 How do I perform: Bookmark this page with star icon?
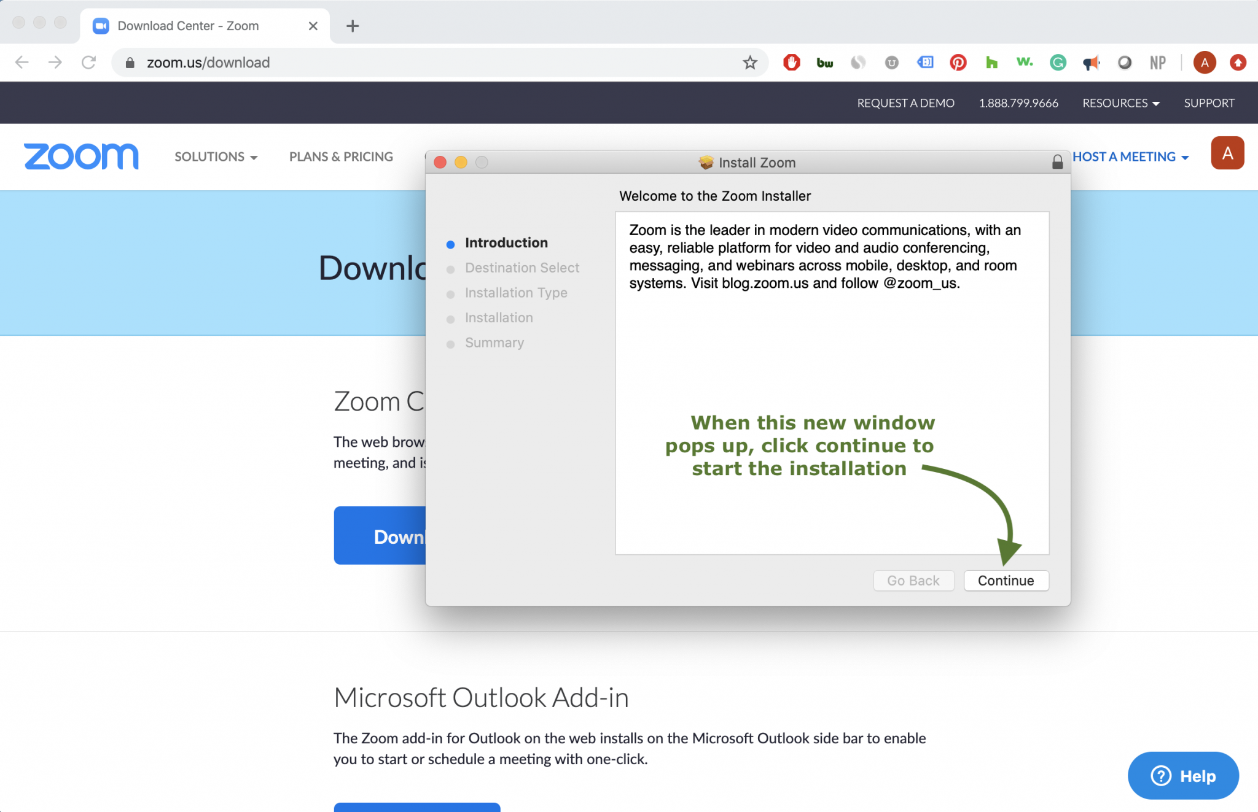tap(749, 63)
